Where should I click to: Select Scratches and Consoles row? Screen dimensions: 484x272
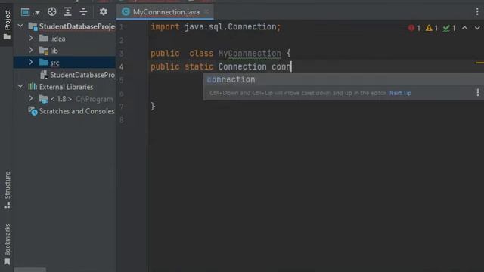pos(64,111)
